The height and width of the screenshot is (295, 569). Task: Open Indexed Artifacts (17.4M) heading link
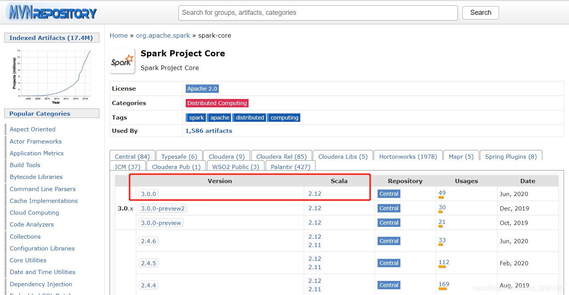51,38
